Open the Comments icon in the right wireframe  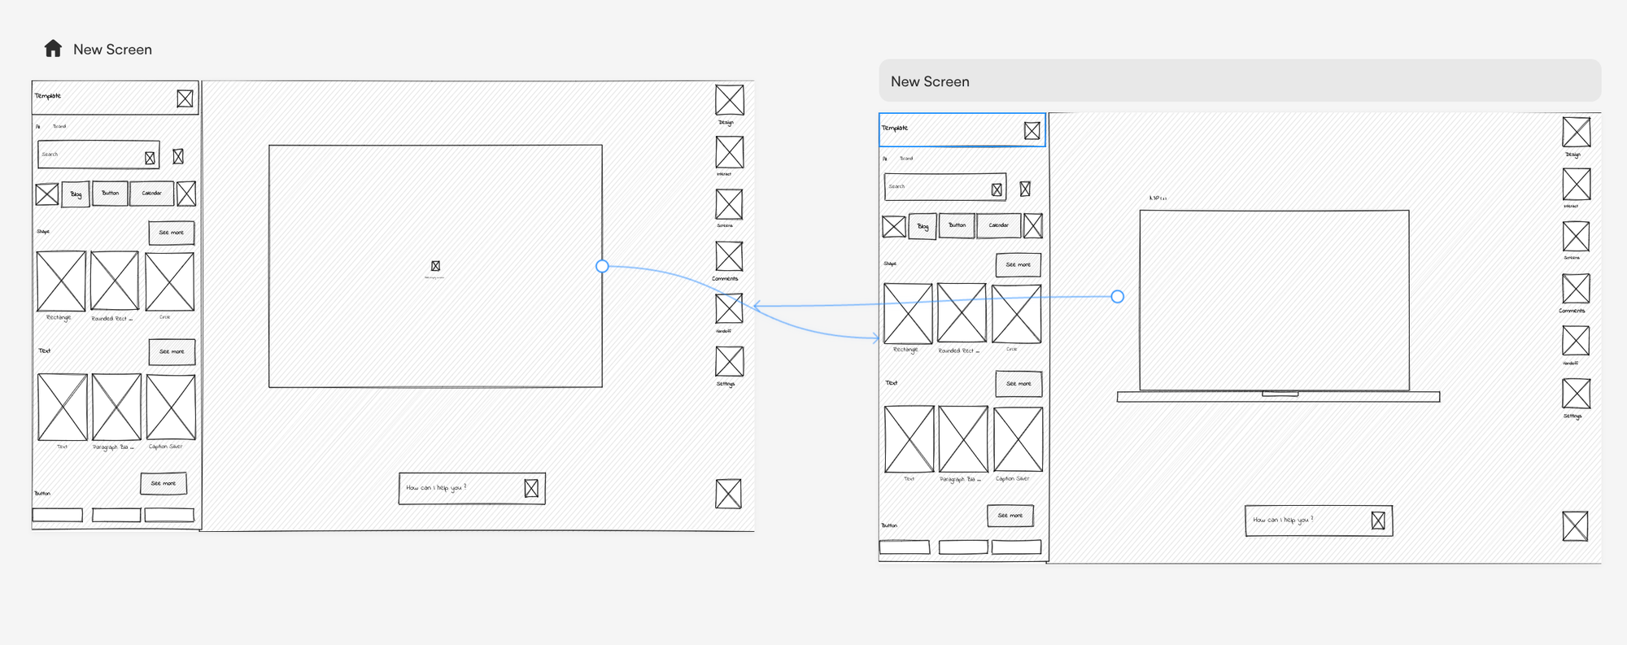coord(1576,288)
